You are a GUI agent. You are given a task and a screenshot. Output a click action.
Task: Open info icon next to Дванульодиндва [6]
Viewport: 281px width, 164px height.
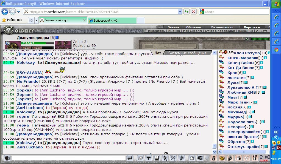point(57,38)
